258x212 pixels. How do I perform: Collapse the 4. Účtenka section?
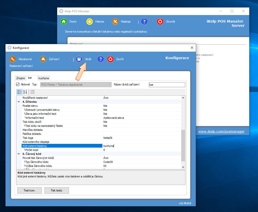[x=19, y=102]
